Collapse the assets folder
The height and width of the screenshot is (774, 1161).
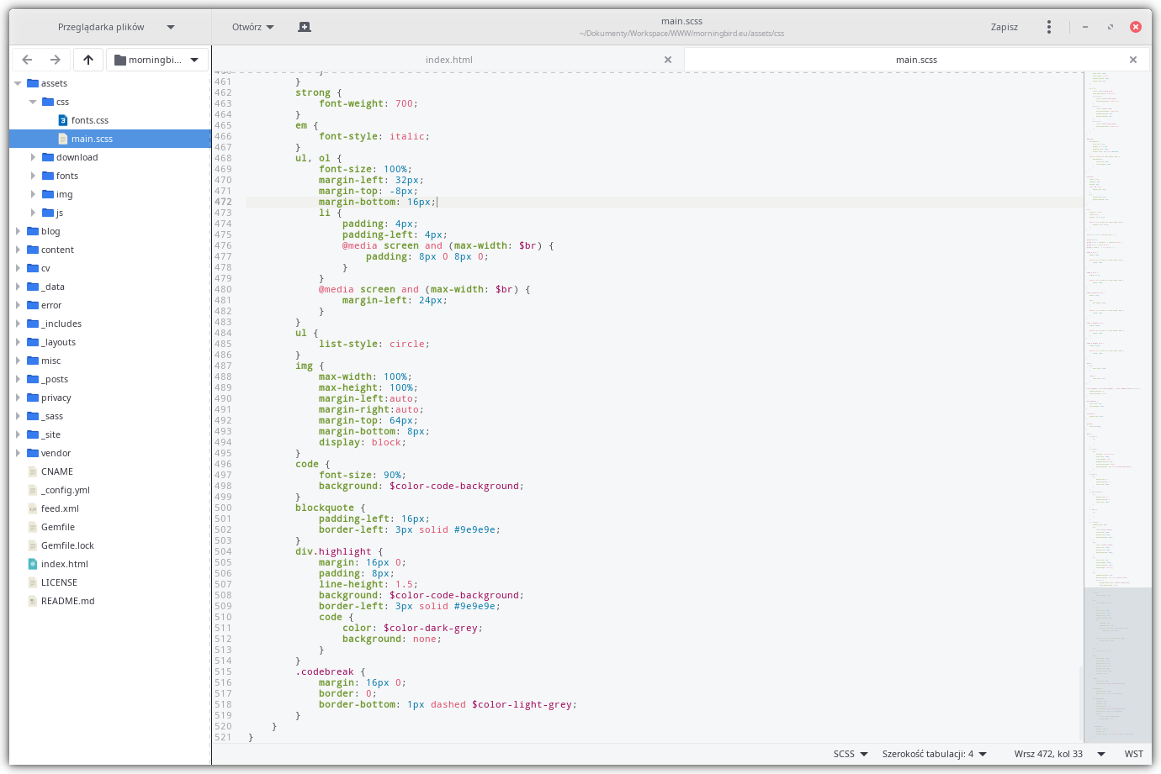18,83
